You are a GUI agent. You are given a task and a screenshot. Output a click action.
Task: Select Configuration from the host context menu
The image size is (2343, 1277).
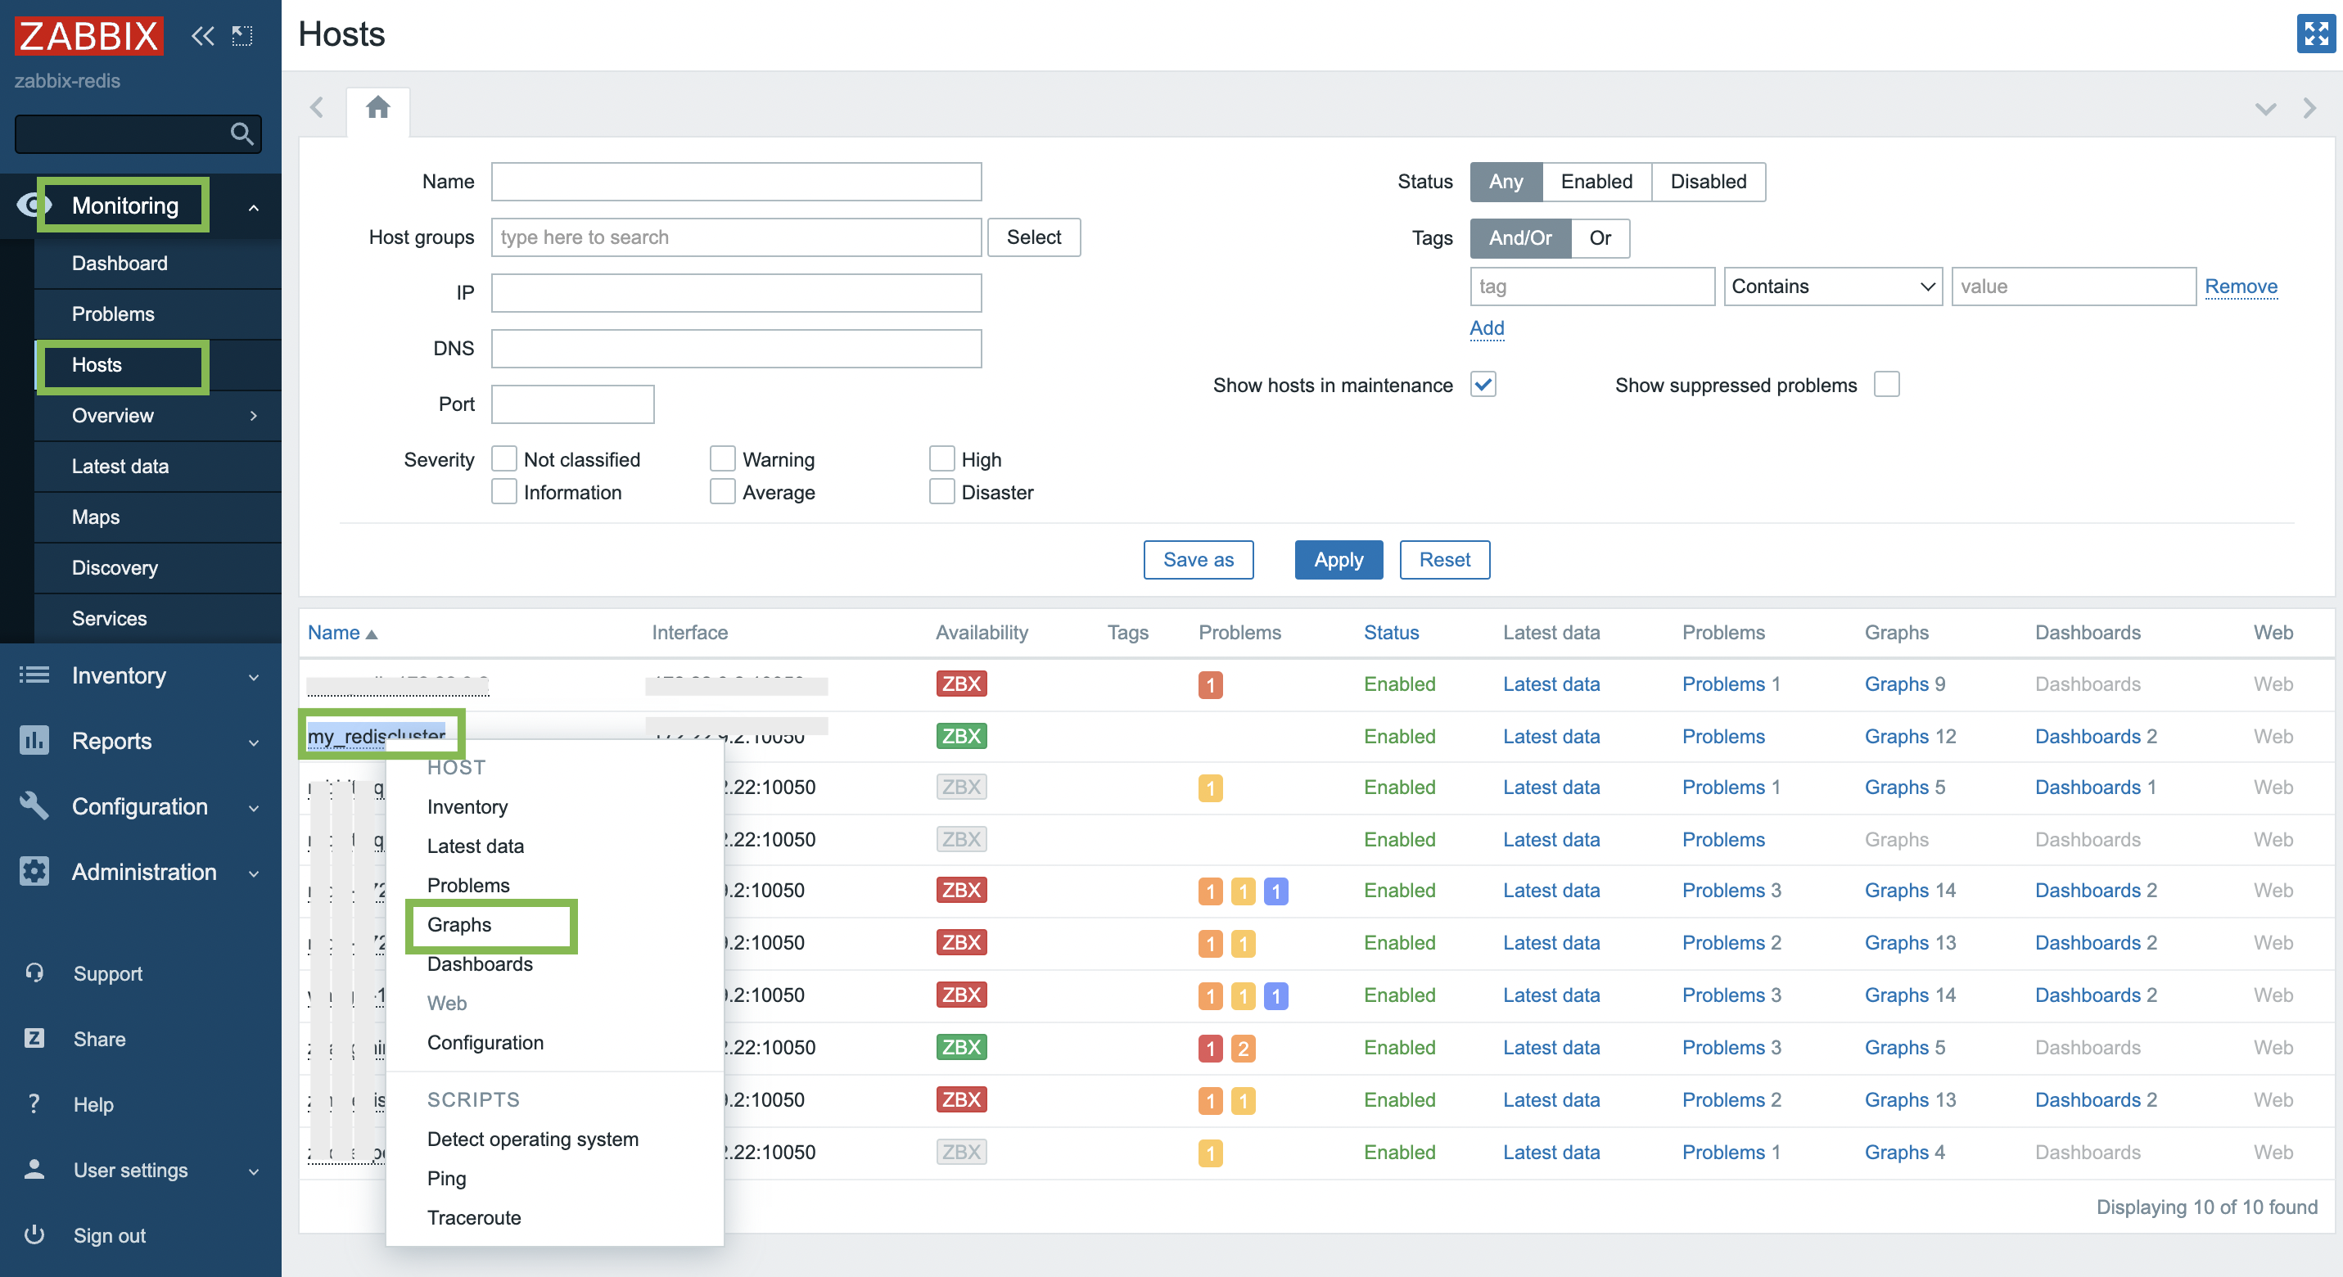485,1043
